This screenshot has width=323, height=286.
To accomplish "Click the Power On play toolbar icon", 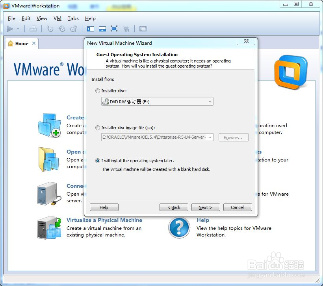I will point(10,29).
